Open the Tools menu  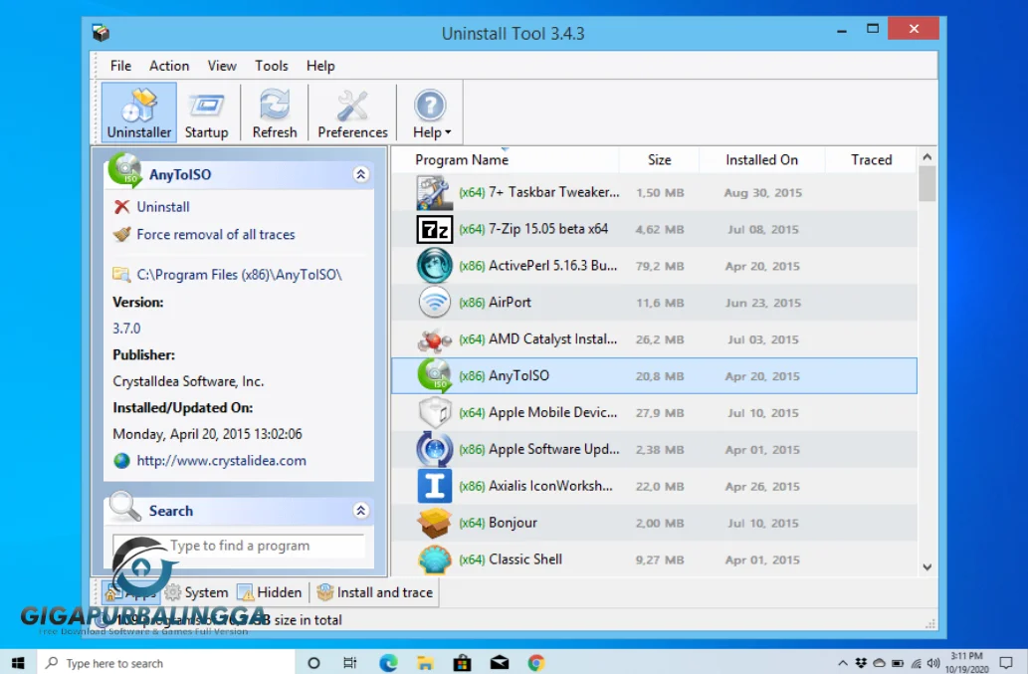[x=272, y=66]
